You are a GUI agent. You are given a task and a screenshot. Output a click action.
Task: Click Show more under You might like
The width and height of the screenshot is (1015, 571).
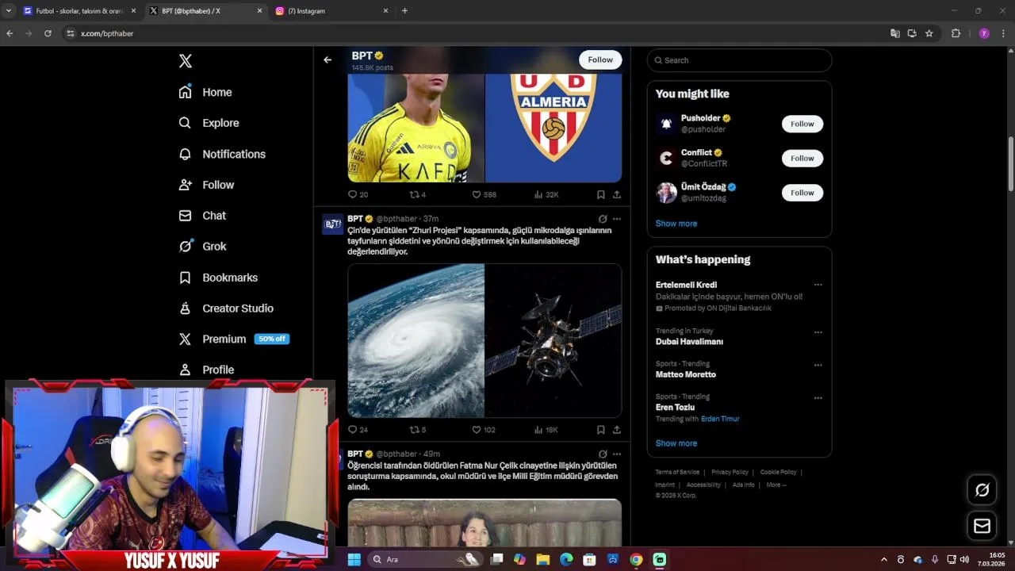tap(676, 224)
